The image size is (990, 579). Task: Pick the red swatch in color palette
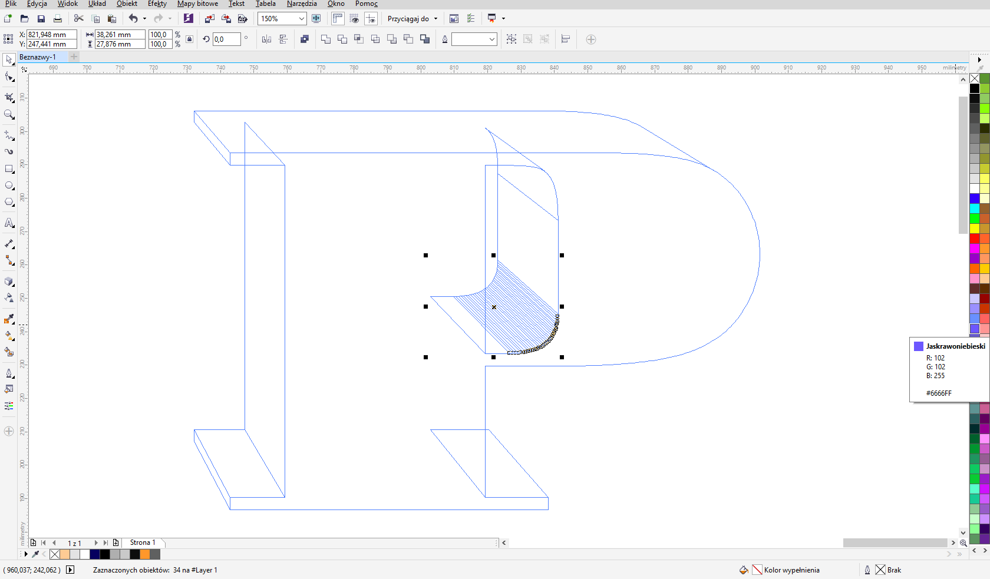[974, 239]
